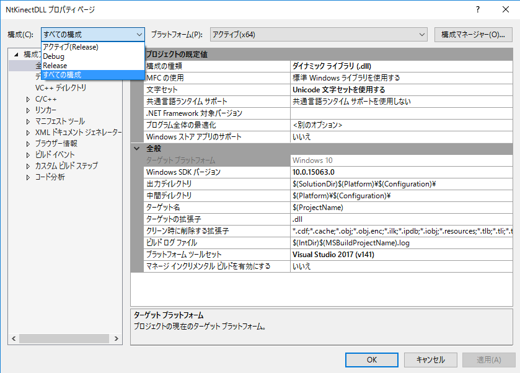Click the 構成マネージャー button
520x373 pixels.
pos(472,35)
